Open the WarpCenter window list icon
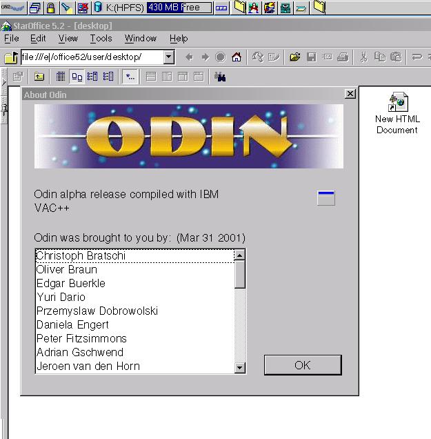 coord(35,8)
